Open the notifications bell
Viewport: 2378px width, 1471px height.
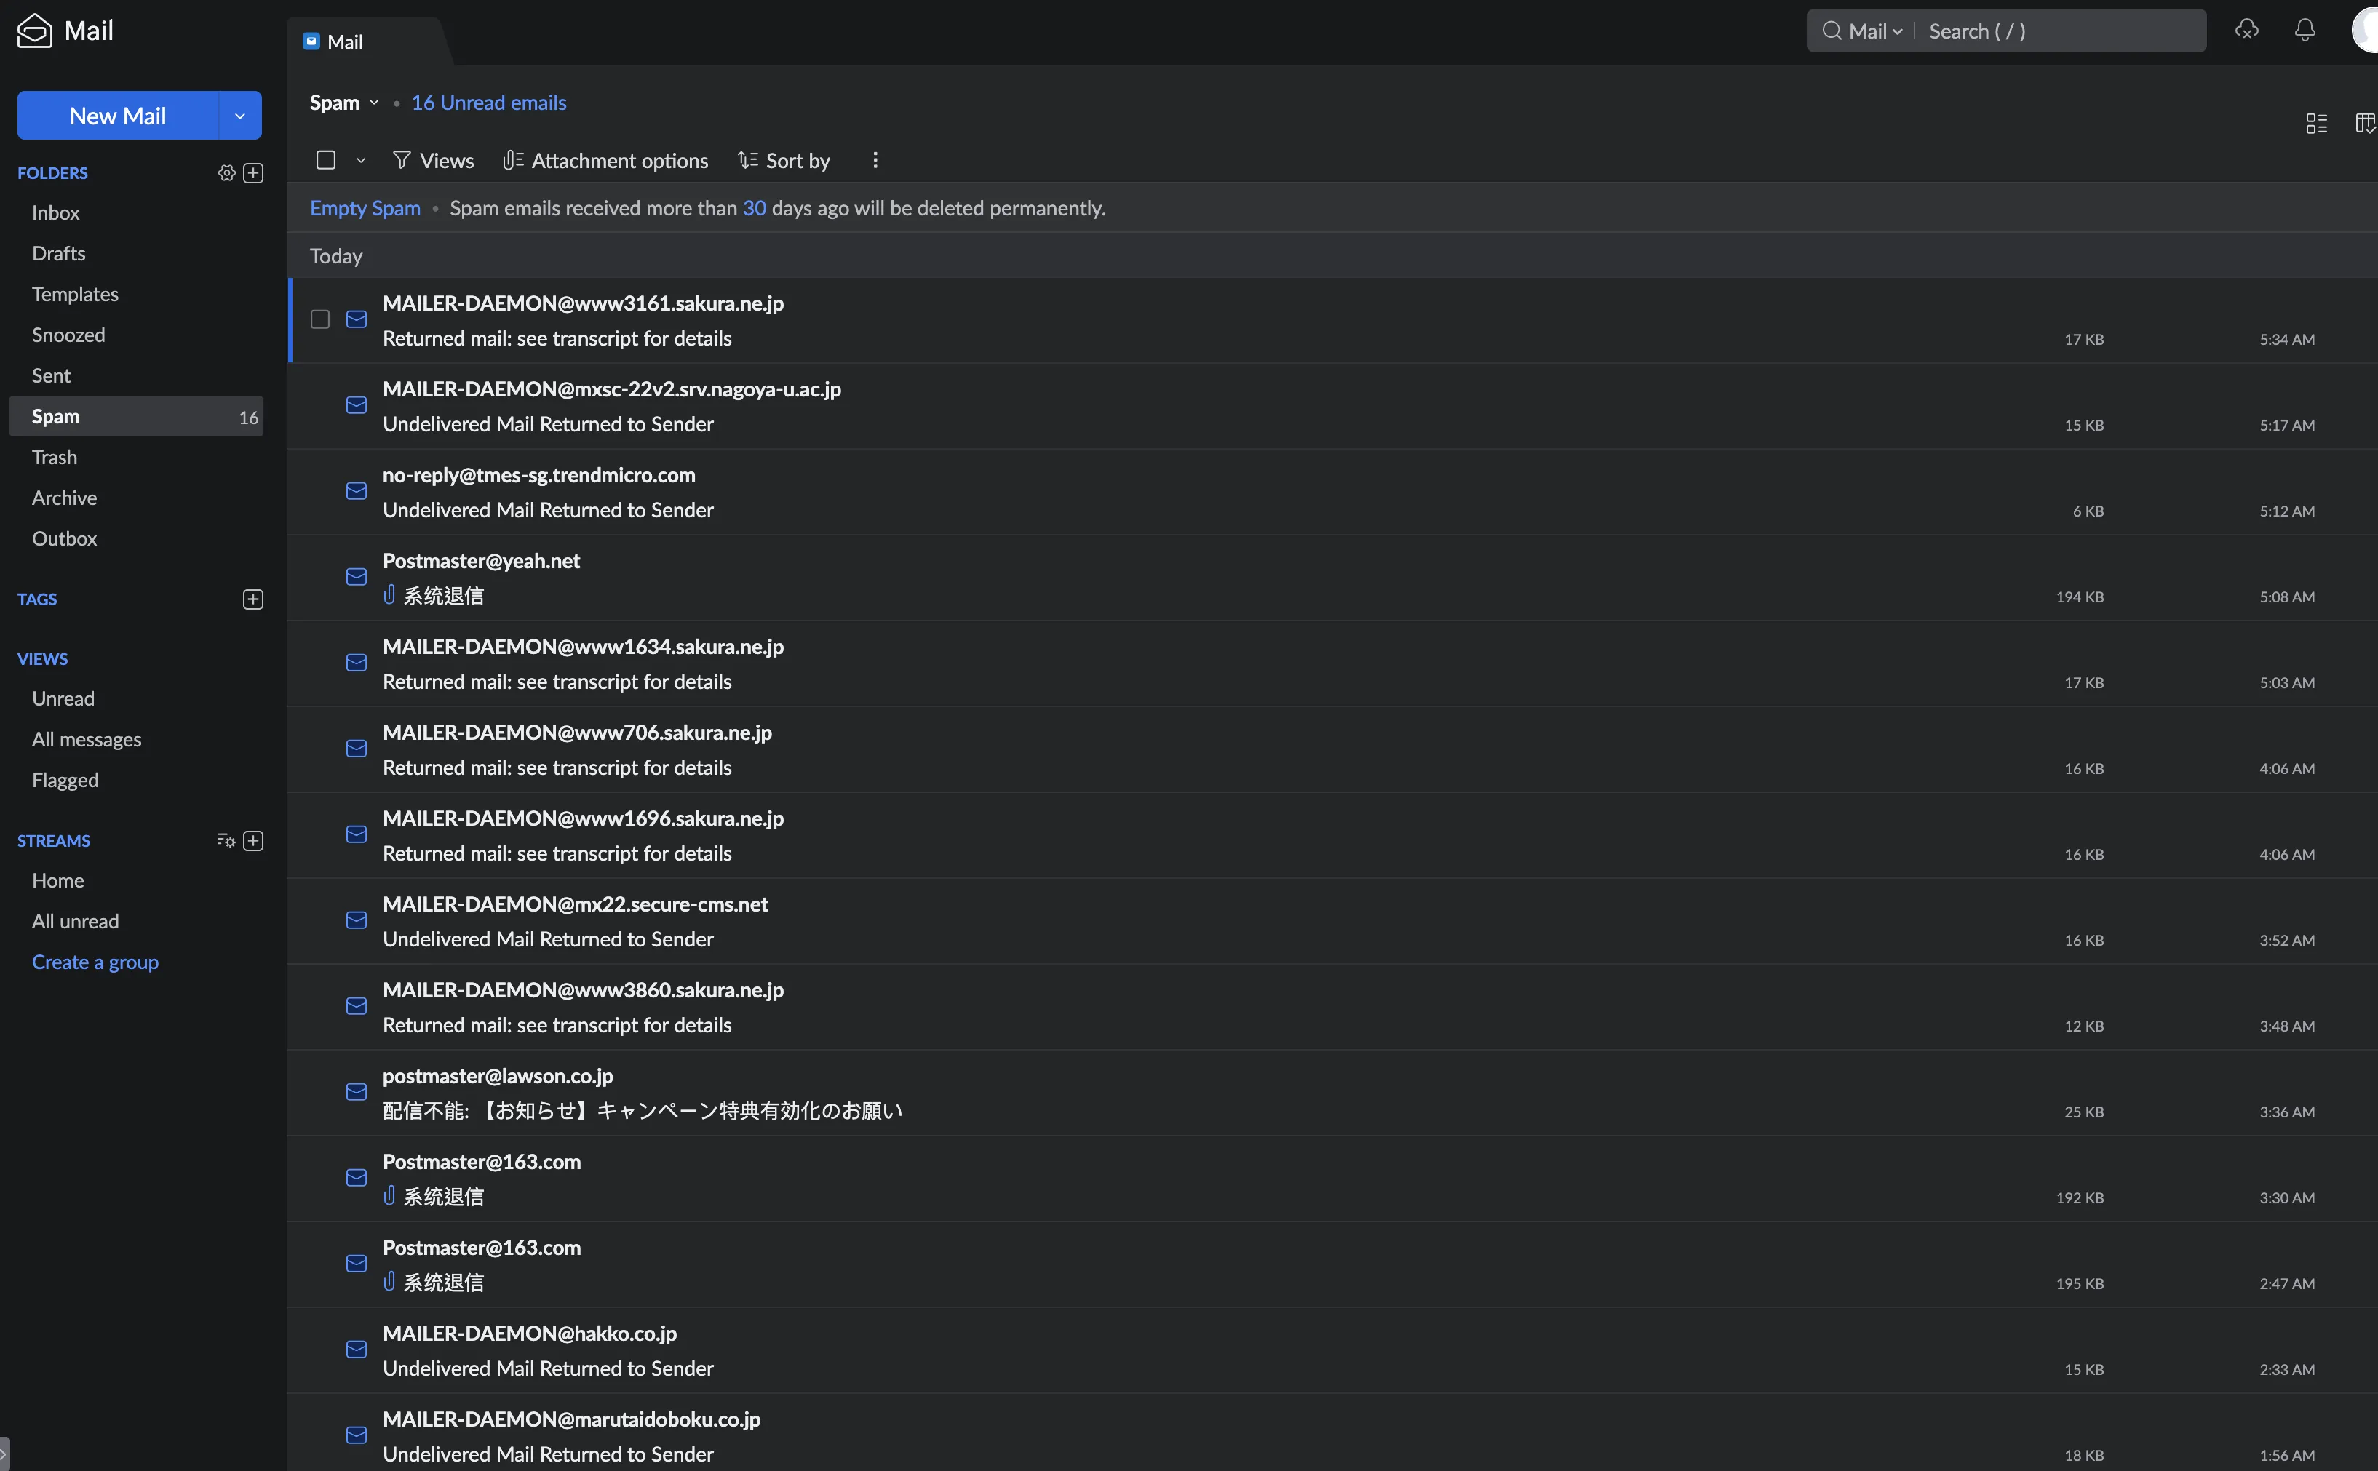coord(2304,30)
